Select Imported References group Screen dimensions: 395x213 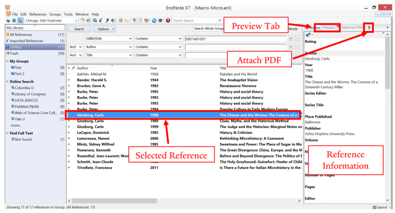click(35, 41)
